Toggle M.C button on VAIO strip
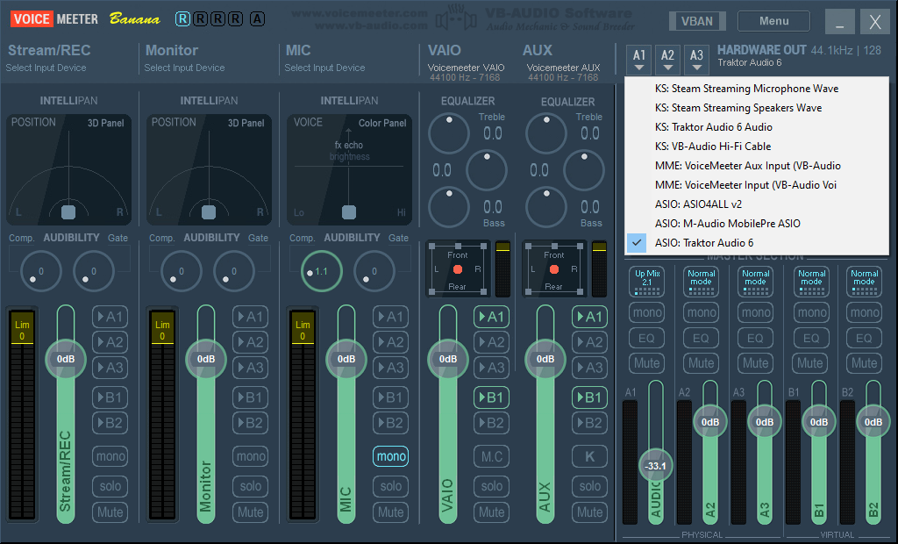The width and height of the screenshot is (898, 544). point(491,456)
